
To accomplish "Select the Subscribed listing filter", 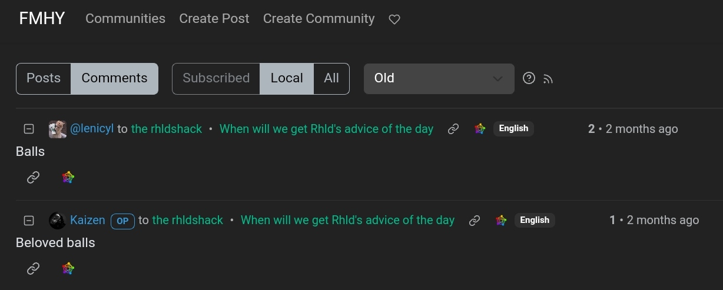I will coord(216,78).
